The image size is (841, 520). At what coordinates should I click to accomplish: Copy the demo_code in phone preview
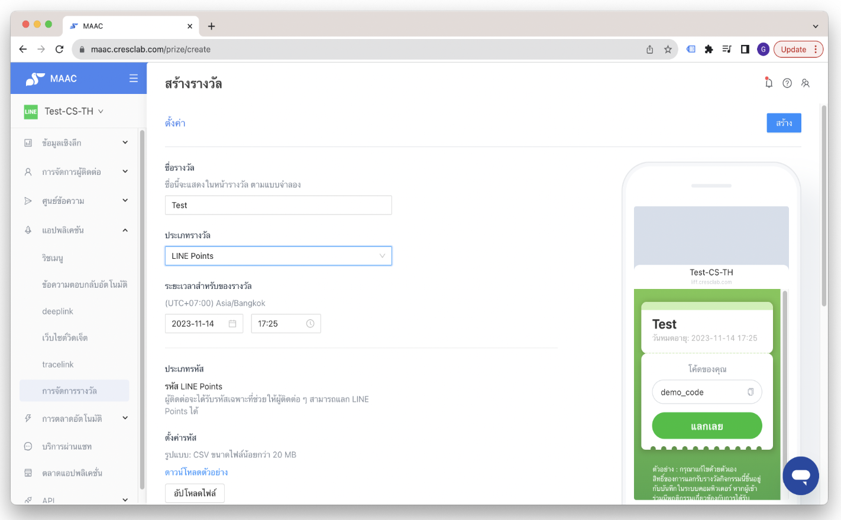(751, 392)
